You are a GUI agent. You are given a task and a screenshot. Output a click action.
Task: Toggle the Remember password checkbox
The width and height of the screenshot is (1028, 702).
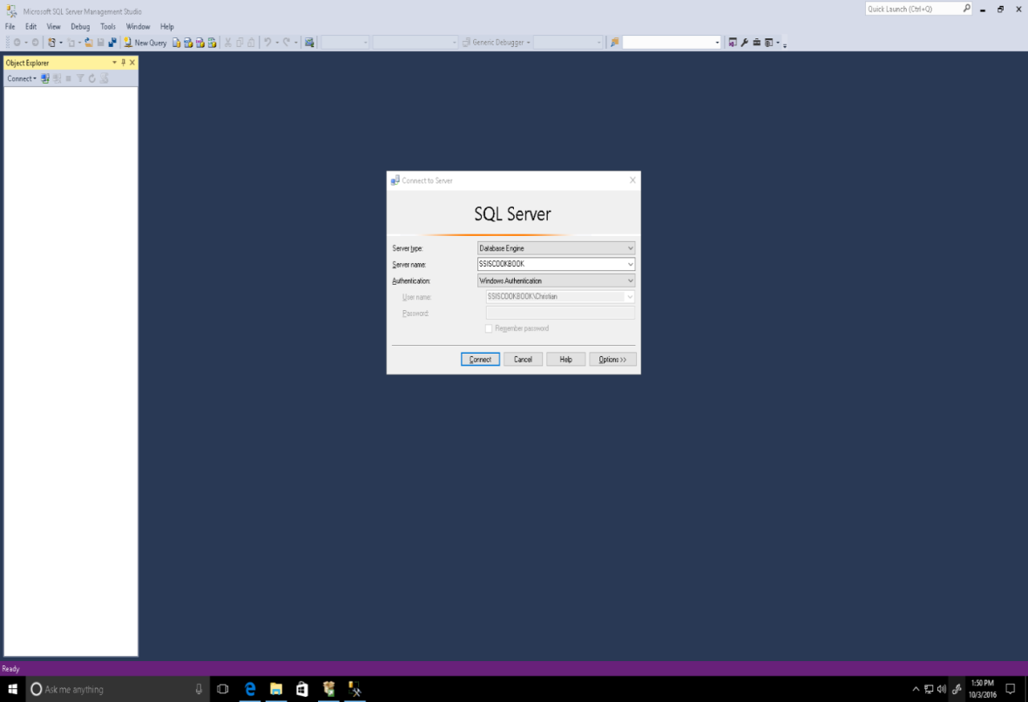pyautogui.click(x=489, y=328)
